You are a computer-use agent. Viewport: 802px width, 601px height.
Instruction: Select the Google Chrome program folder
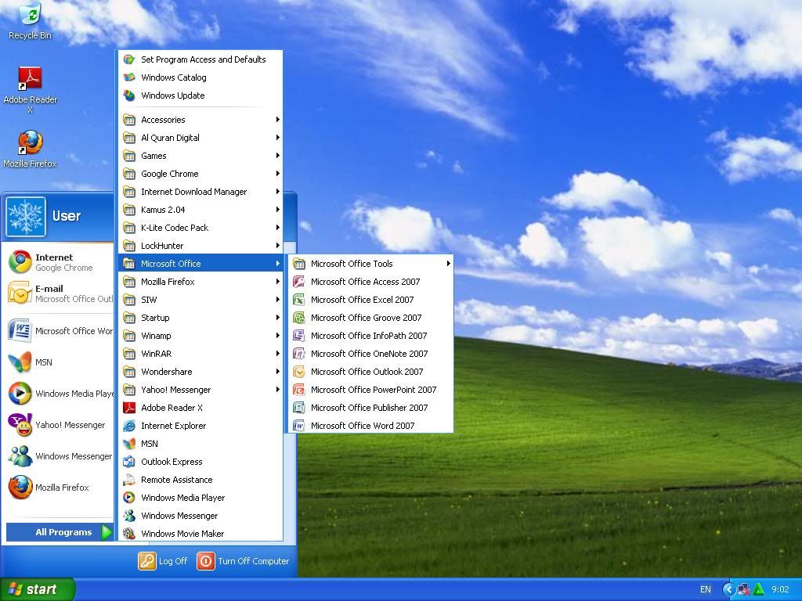[x=200, y=174]
